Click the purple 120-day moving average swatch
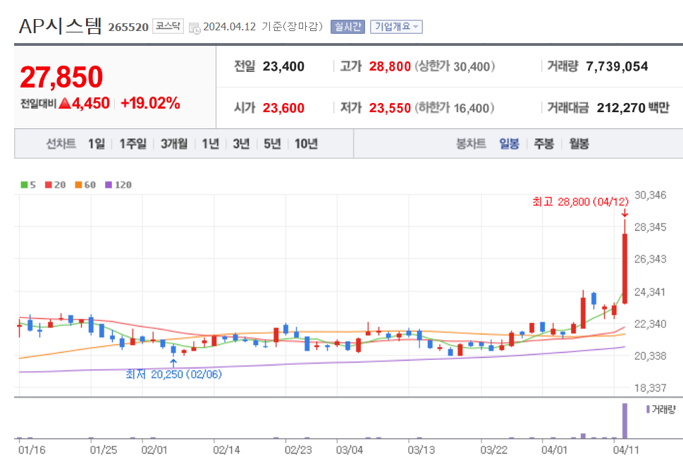The image size is (683, 472). click(109, 185)
